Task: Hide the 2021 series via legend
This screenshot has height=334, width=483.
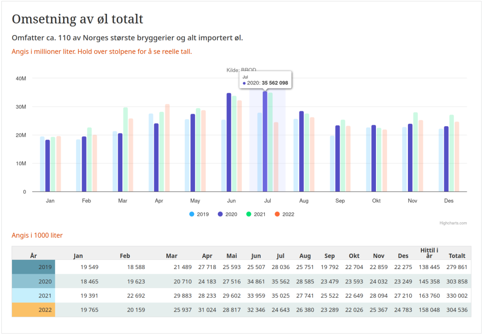Action: pos(256,214)
